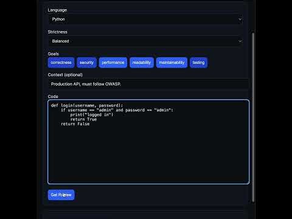The width and height of the screenshot is (292, 219).
Task: Toggle the maintainability goal chip
Action: (x=172, y=63)
